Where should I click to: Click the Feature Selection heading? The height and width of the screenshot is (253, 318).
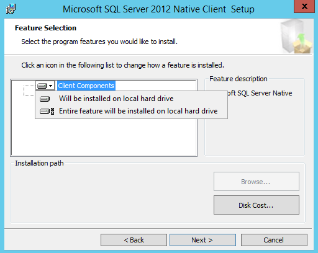(45, 28)
